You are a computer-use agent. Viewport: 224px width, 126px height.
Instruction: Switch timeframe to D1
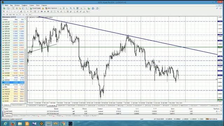(23, 15)
